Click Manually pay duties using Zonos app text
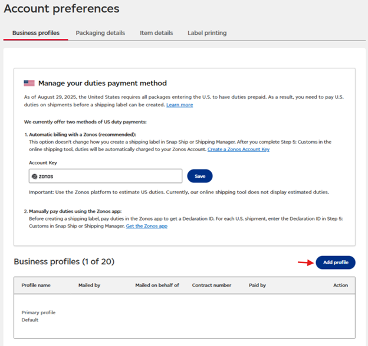 pyautogui.click(x=75, y=211)
